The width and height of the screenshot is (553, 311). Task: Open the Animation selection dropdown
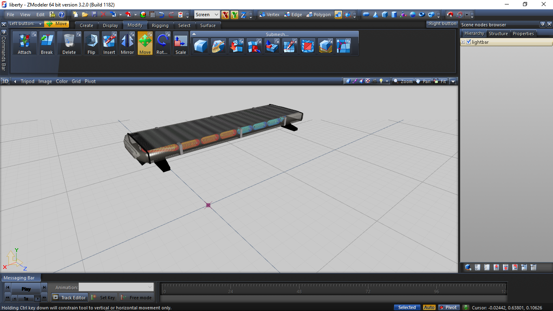[116, 287]
